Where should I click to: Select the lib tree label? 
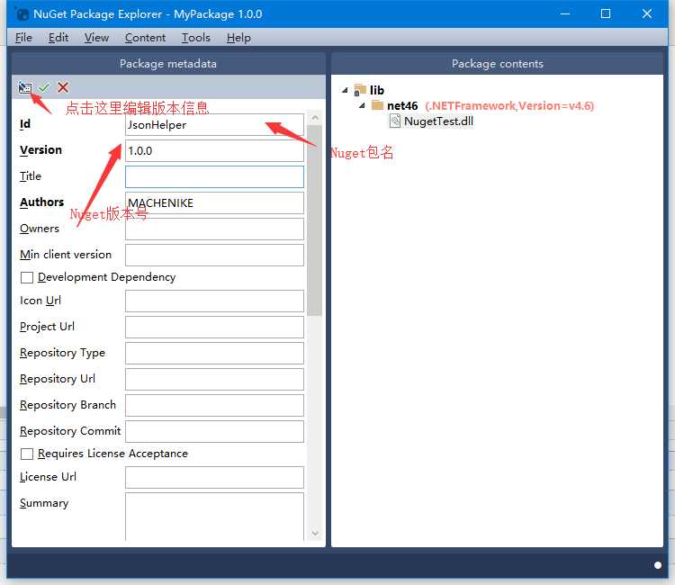tap(377, 90)
